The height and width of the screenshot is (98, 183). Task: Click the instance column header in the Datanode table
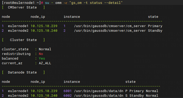coord(72,82)
